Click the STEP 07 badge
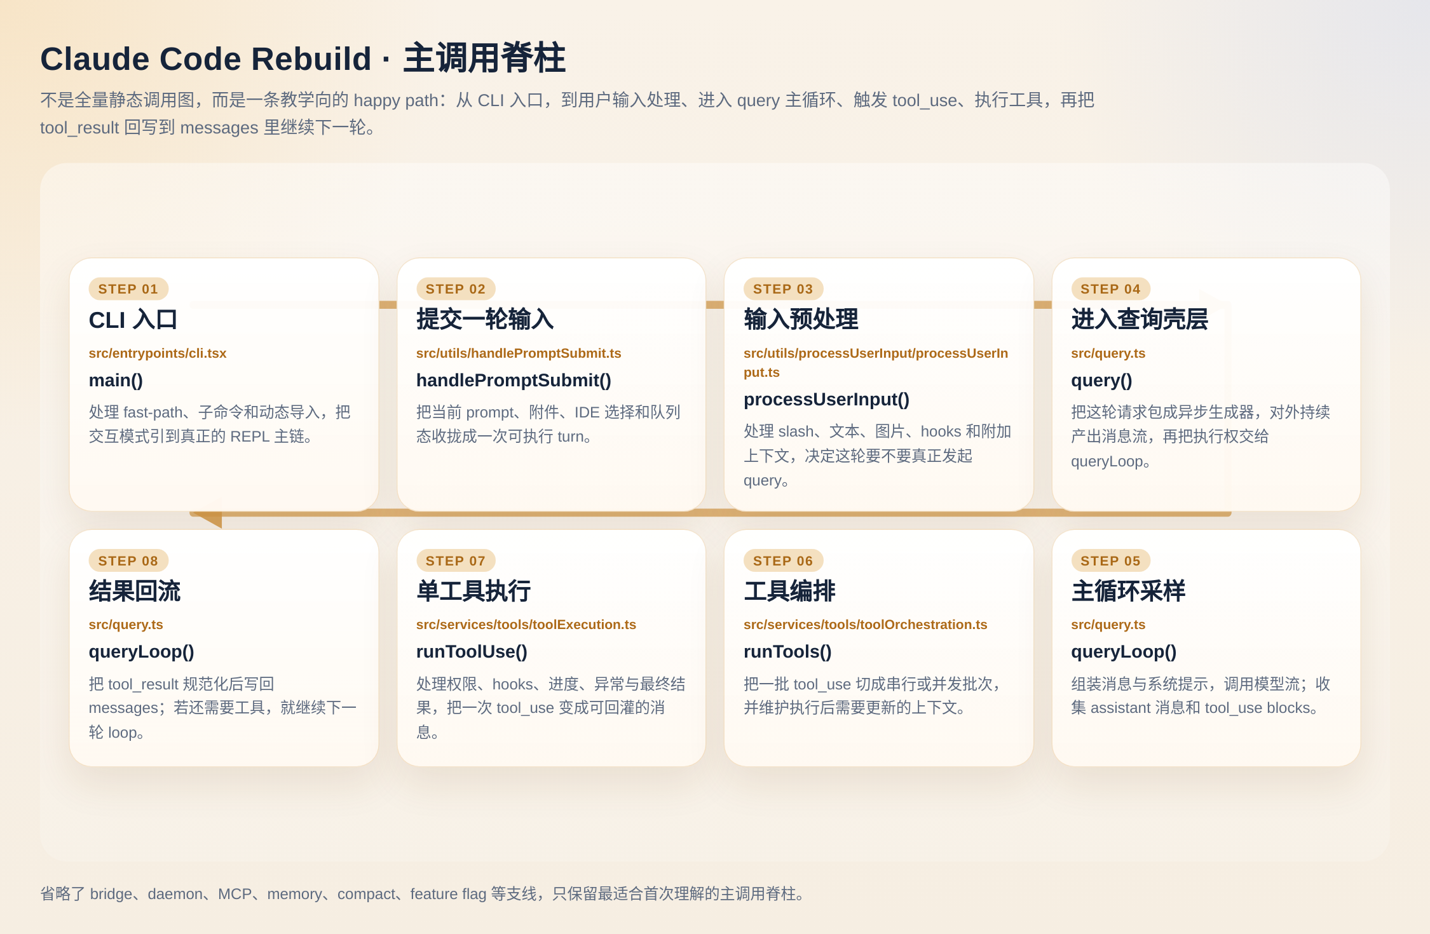Viewport: 1430px width, 934px height. click(456, 561)
